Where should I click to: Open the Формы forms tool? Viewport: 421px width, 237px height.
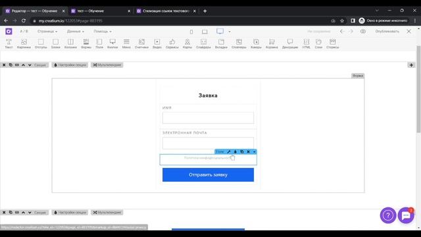click(86, 43)
